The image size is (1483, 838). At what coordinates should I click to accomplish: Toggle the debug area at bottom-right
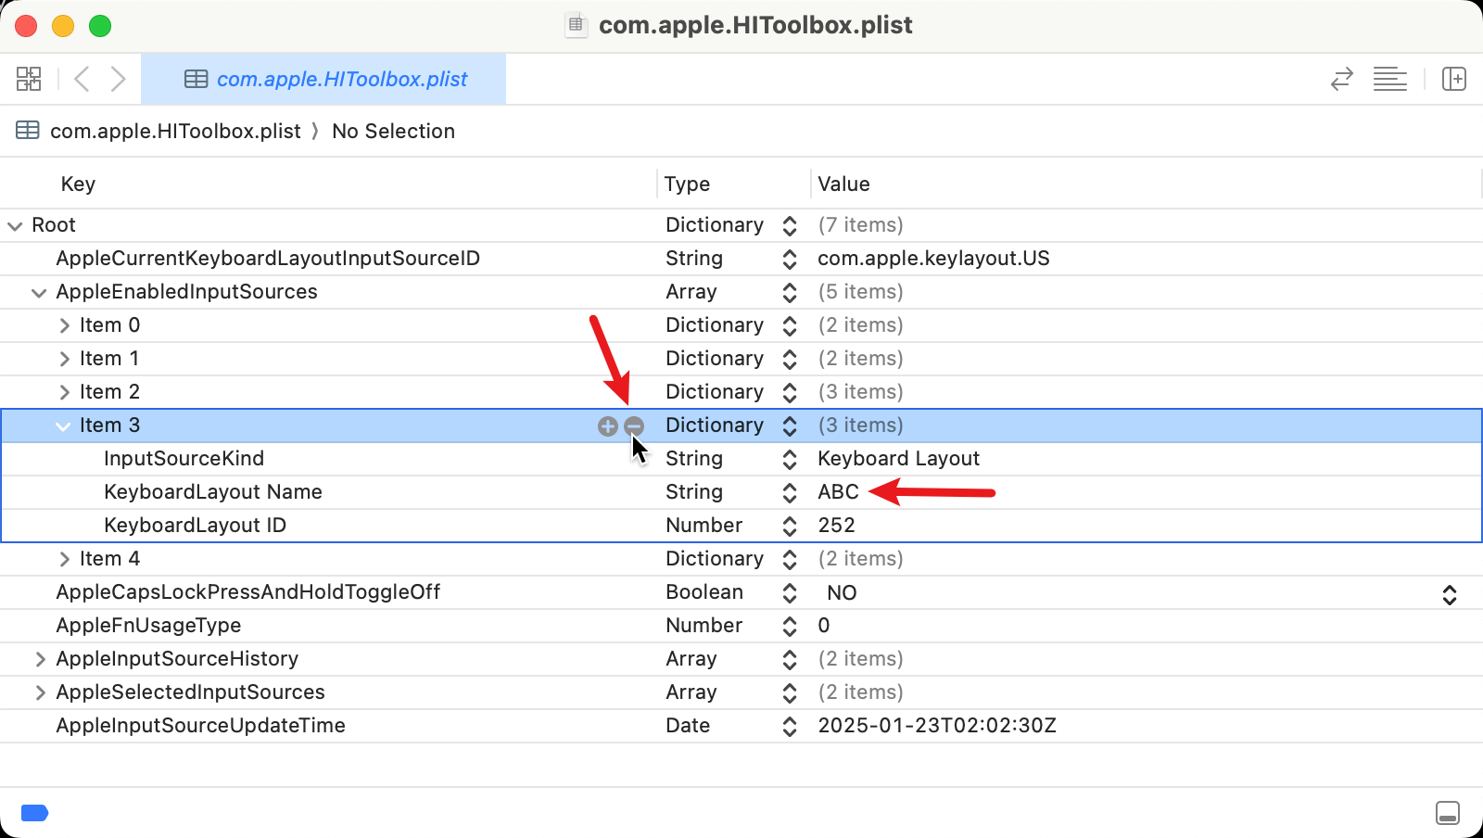tap(1447, 813)
